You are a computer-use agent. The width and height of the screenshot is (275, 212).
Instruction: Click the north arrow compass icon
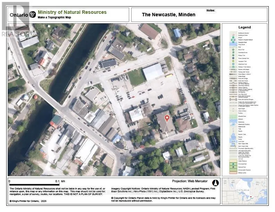[x=215, y=182]
